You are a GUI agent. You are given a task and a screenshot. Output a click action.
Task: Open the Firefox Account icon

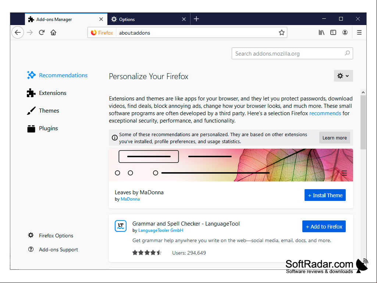(345, 32)
